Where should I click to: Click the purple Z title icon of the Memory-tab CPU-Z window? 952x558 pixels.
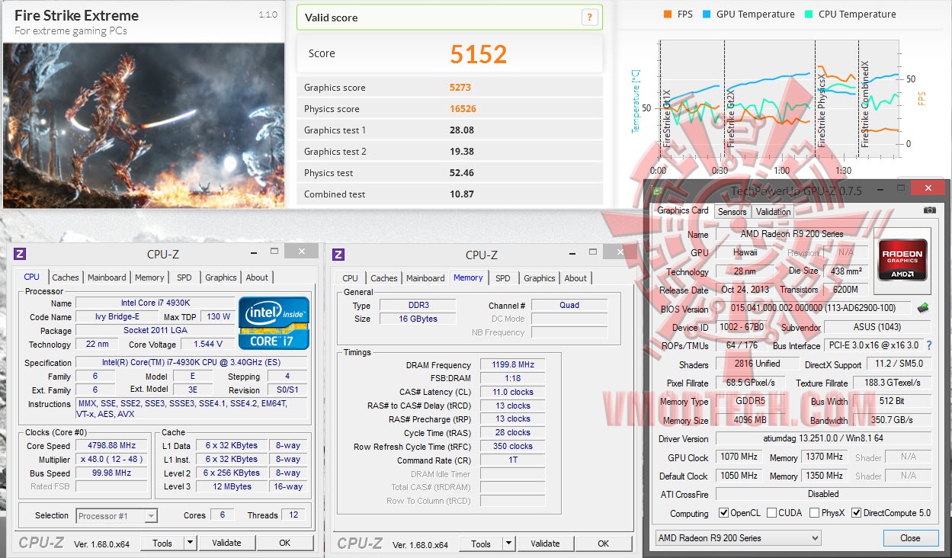(338, 255)
